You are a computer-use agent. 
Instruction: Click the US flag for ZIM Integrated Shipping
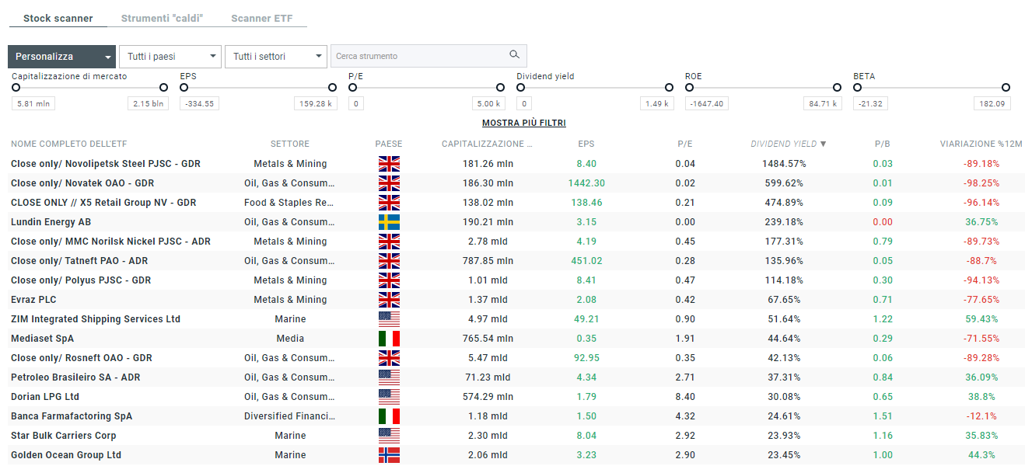coord(389,319)
